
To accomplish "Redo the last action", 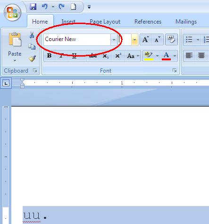I will coord(61,7).
